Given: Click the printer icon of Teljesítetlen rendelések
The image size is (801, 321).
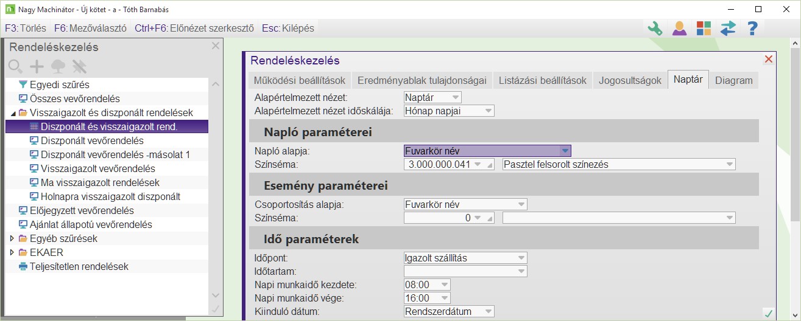Looking at the screenshot, I should click(x=23, y=266).
